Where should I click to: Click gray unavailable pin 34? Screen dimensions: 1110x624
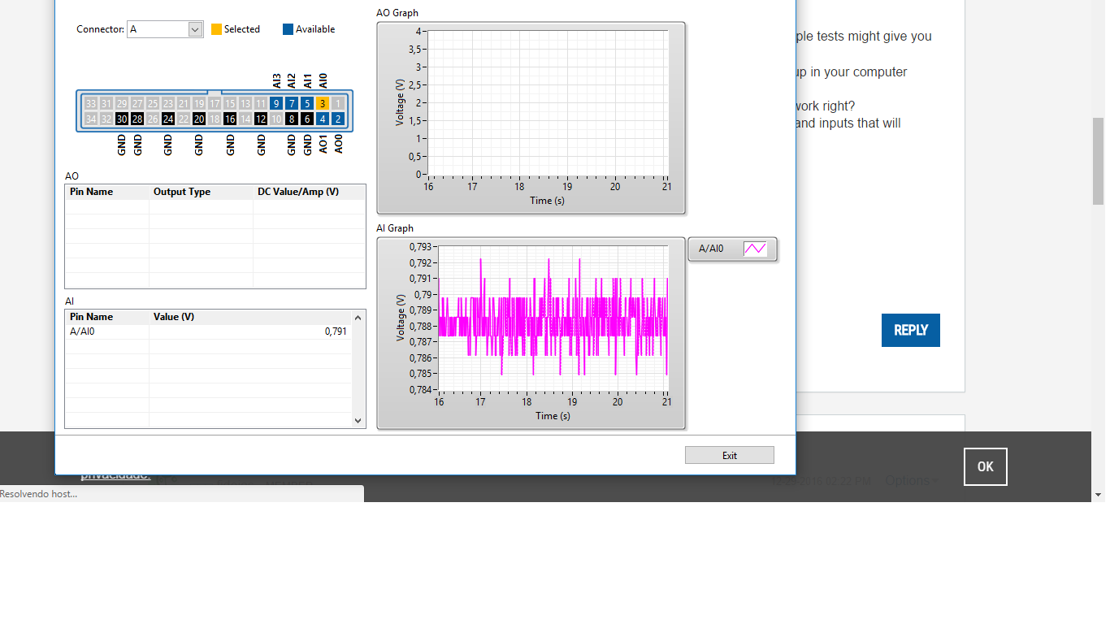[x=91, y=119]
